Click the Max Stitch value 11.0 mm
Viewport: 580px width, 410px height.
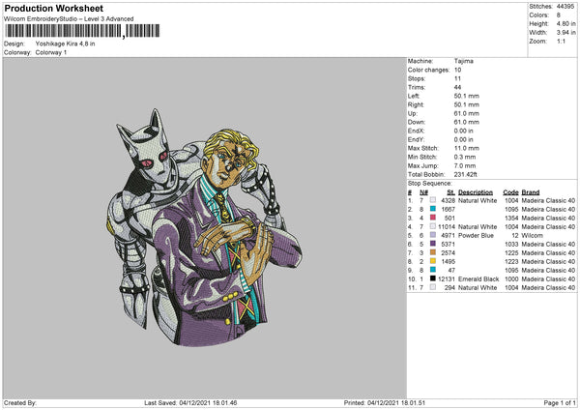pyautogui.click(x=467, y=148)
